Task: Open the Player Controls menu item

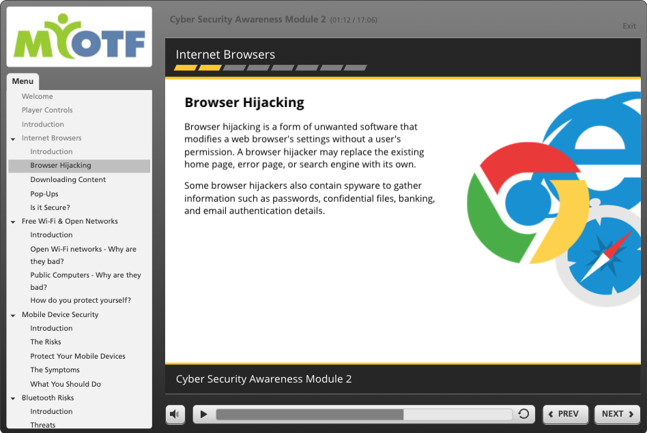Action: click(x=47, y=110)
